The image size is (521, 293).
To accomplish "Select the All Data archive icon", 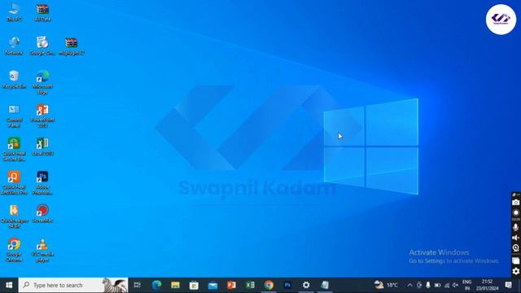I will [x=42, y=13].
